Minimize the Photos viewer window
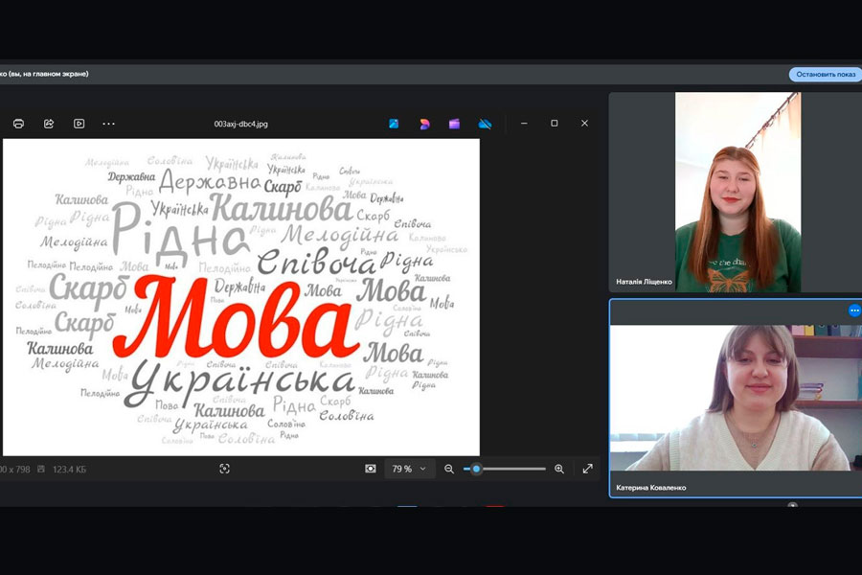Screen dimensions: 862x575 pyautogui.click(x=524, y=124)
